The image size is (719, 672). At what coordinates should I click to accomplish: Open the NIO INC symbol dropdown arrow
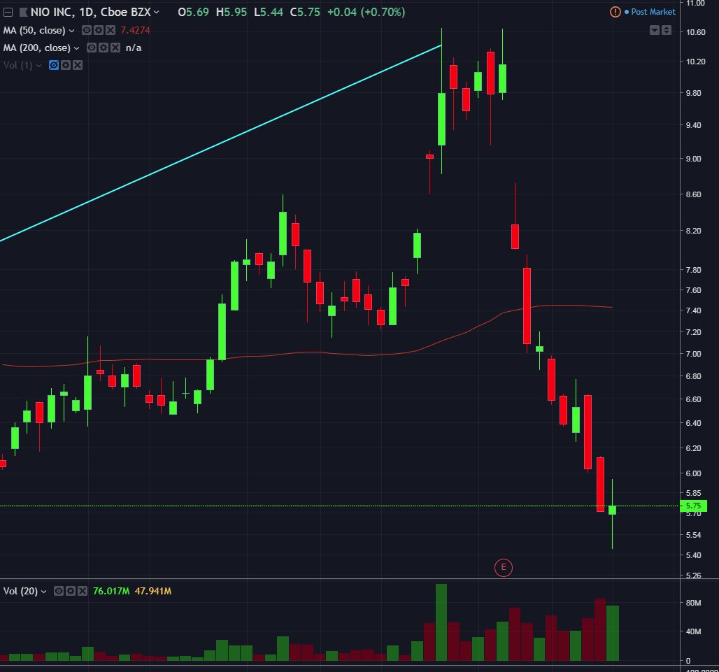coord(157,12)
